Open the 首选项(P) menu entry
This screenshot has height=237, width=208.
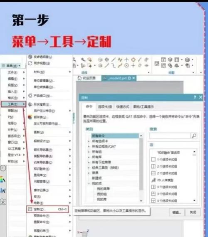[13, 136]
